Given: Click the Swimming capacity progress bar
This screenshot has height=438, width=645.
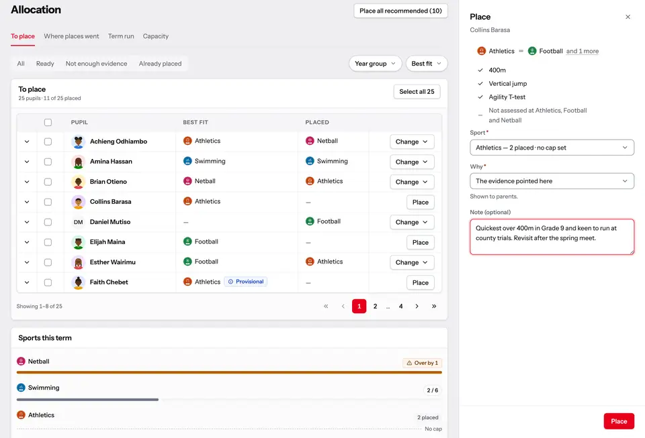Looking at the screenshot, I should [229, 399].
